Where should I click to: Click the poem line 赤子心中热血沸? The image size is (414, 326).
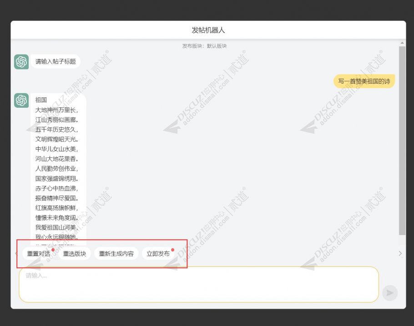click(x=56, y=188)
